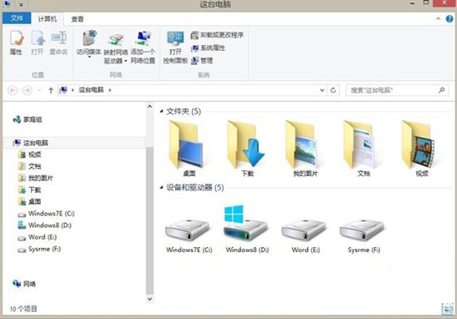Click System properties (系统属性) button
The image size is (457, 319).
pos(208,48)
